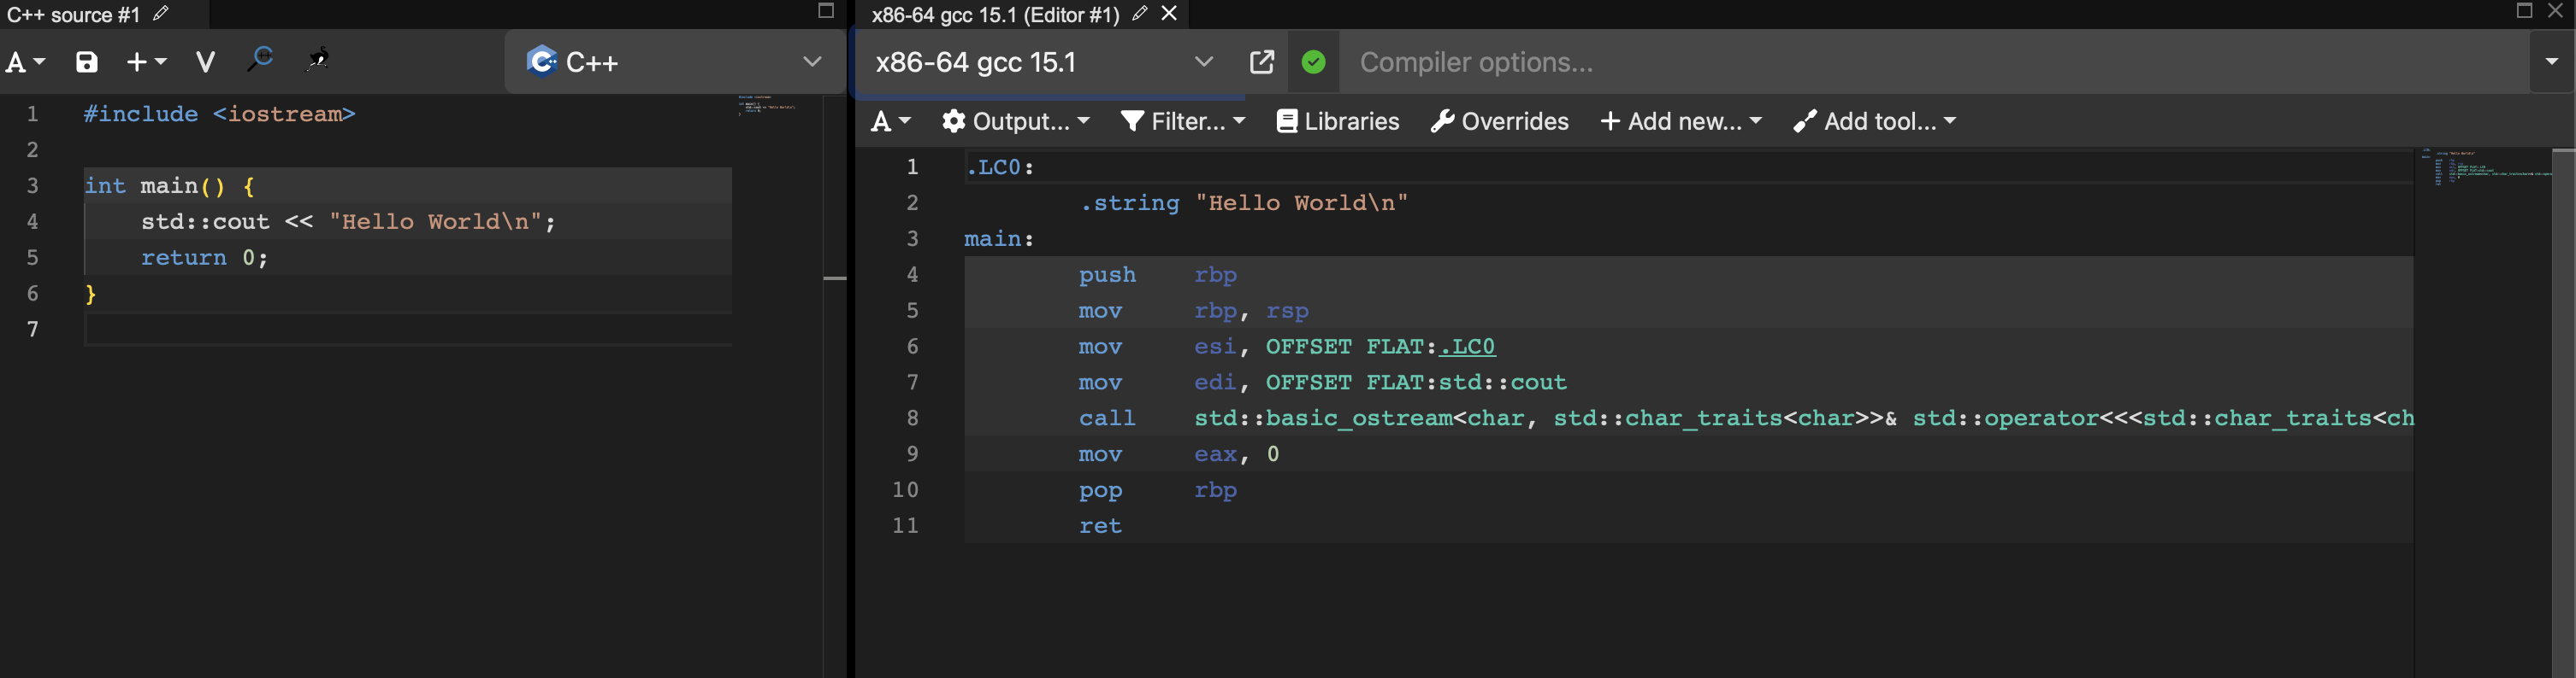Open the add-new pane menu in source editor

click(147, 62)
